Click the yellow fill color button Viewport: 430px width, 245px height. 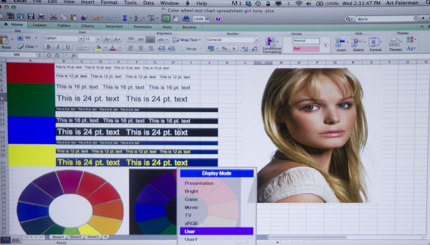click(x=98, y=48)
